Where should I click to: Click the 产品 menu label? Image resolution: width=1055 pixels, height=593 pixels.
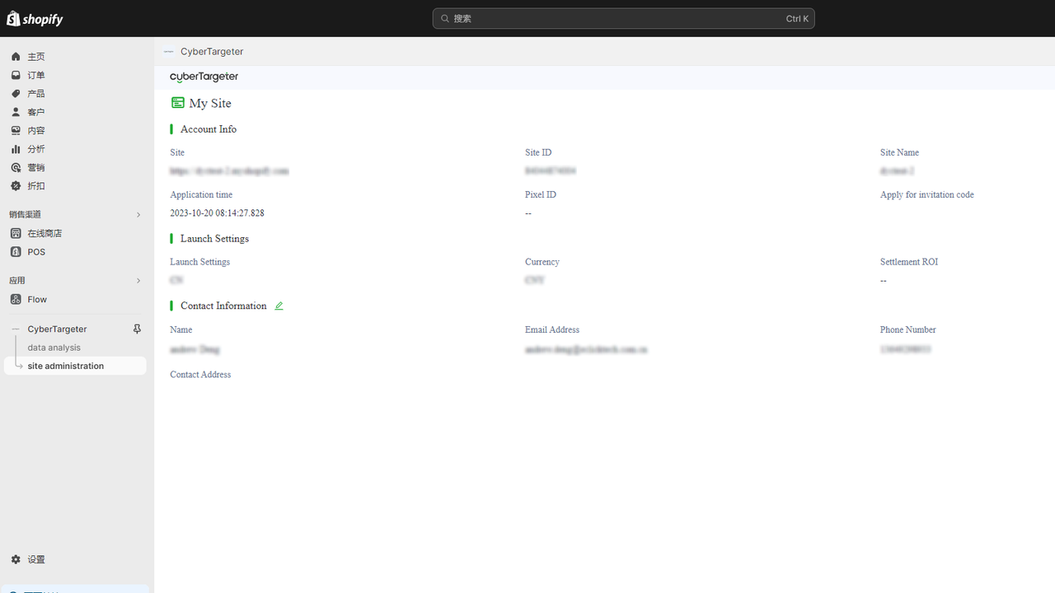[36, 94]
